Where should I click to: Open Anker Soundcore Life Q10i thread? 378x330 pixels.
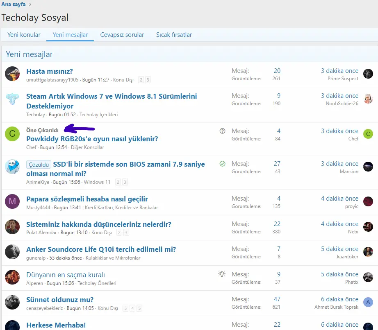click(x=101, y=249)
